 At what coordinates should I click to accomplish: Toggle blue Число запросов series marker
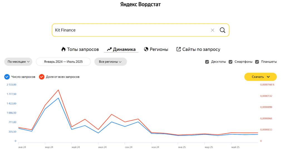coord(7,77)
